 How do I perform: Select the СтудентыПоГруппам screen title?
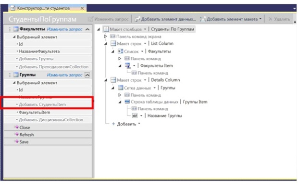43,19
